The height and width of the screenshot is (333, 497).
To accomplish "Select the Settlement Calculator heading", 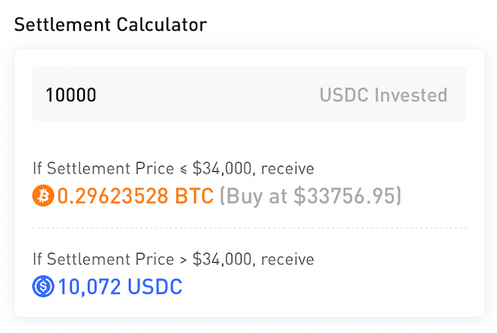I will [110, 25].
